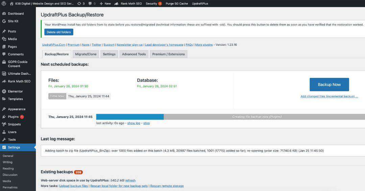Image resolution: width=365 pixels, height=191 pixels.
Task: Click Newsletter sign-up link
Action: point(130,44)
